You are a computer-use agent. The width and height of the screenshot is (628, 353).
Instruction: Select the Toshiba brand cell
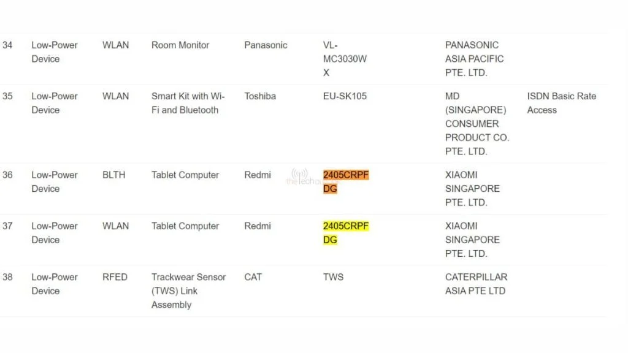click(x=260, y=96)
